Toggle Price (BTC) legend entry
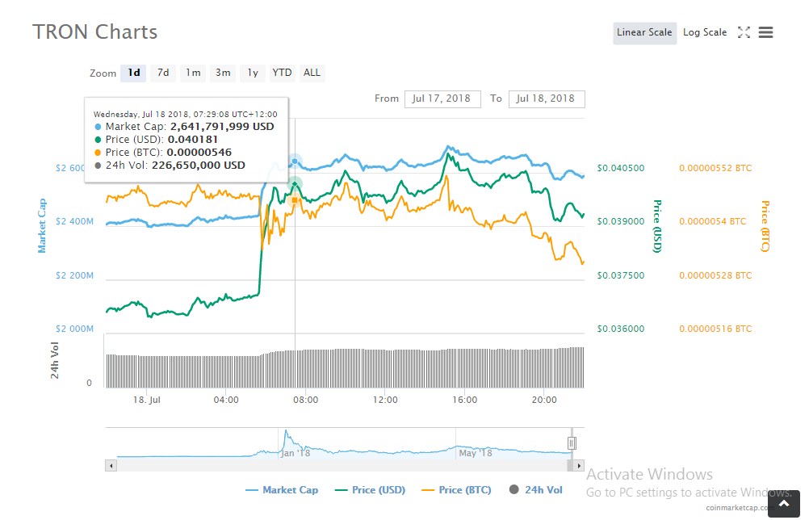 coord(456,490)
